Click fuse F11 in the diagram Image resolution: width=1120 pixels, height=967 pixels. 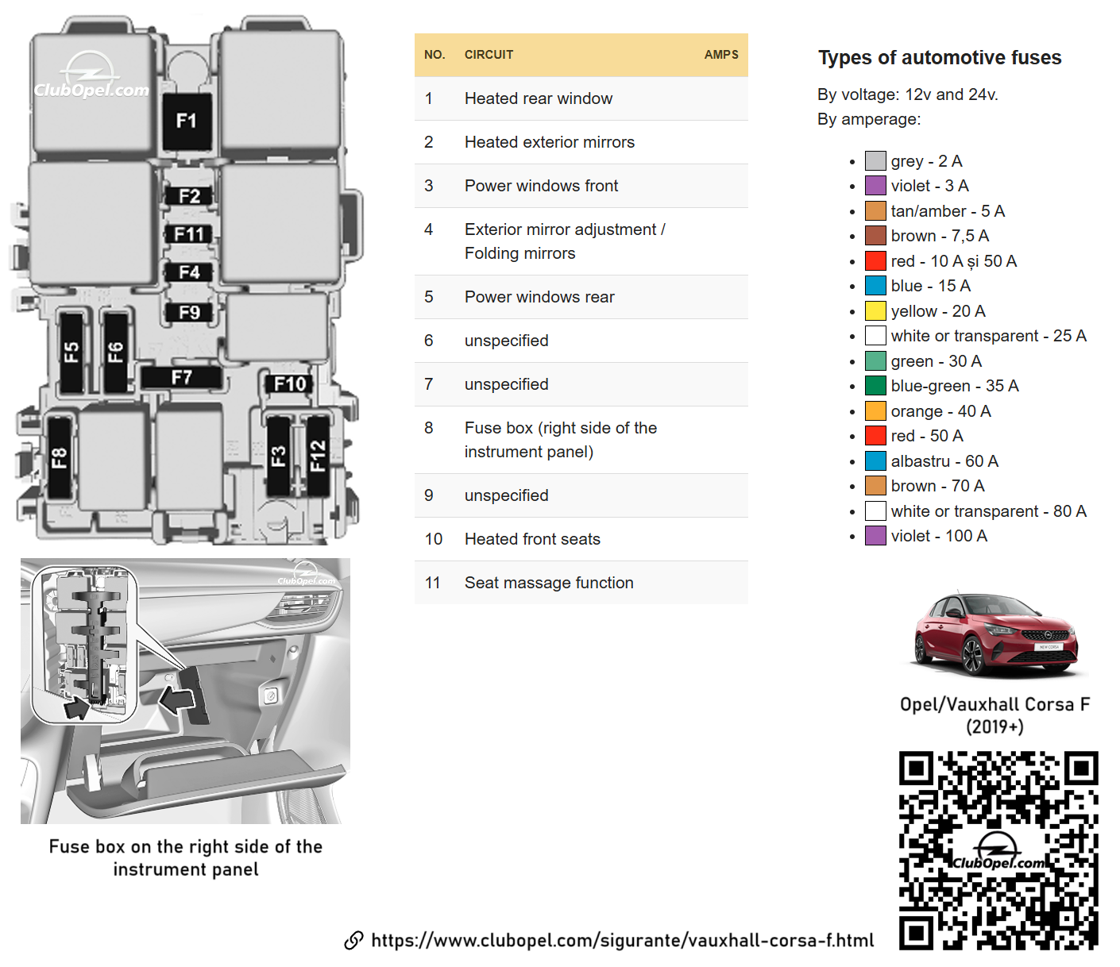(x=189, y=234)
